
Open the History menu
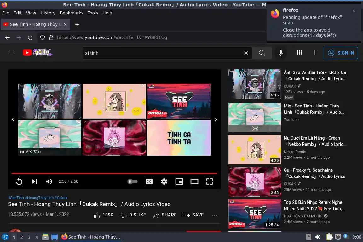coord(48,13)
